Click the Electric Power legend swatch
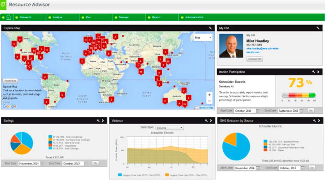The height and width of the screenshot is (183, 325). point(265,141)
